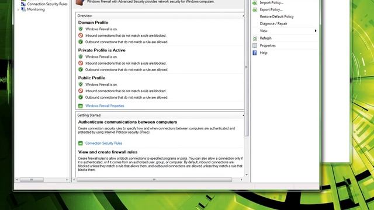The height and width of the screenshot is (210, 374).
Task: Click center pane horizontal scrollbar thumb
Action: pos(154,180)
